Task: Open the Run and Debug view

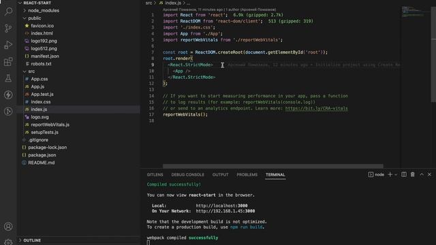Action: pos(8,45)
